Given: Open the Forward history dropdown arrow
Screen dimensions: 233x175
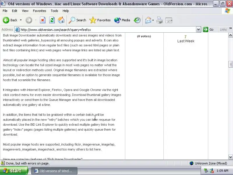Looking at the screenshot, I should coord(36,20).
